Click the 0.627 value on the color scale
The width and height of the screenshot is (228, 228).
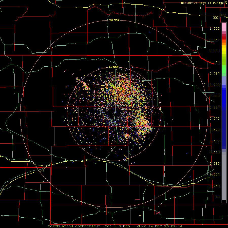[215, 107]
